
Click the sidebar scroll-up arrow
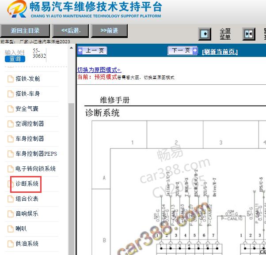click(x=71, y=48)
